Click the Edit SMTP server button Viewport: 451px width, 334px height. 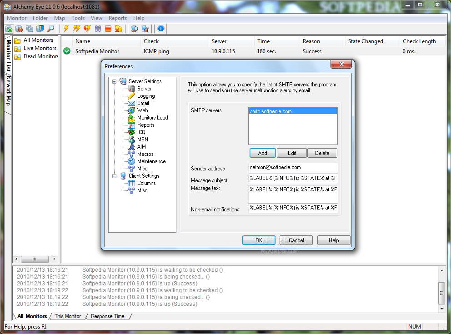tap(292, 153)
